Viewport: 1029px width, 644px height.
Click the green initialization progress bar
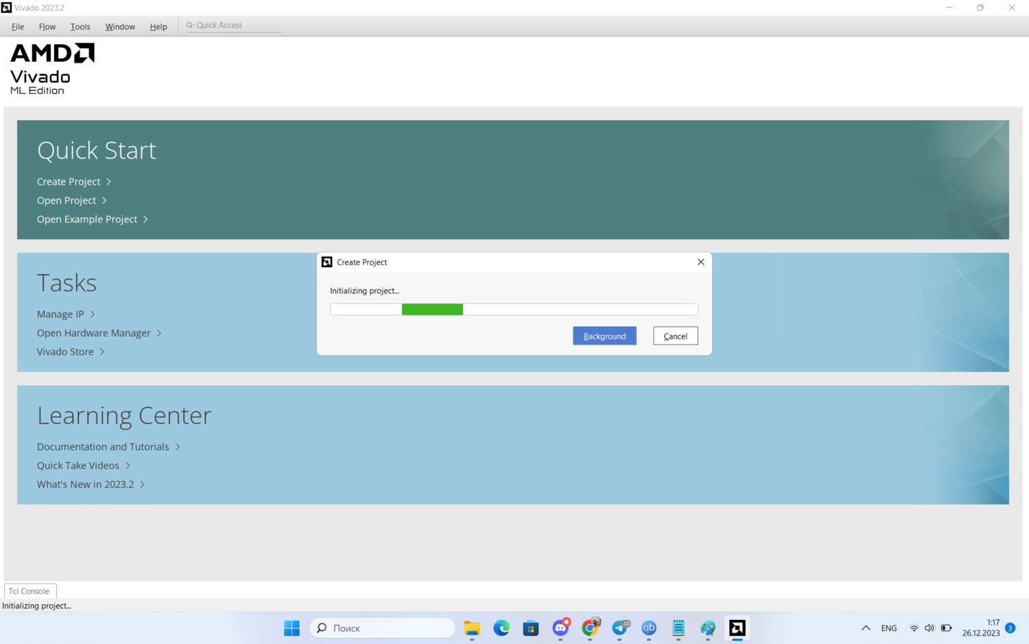432,310
